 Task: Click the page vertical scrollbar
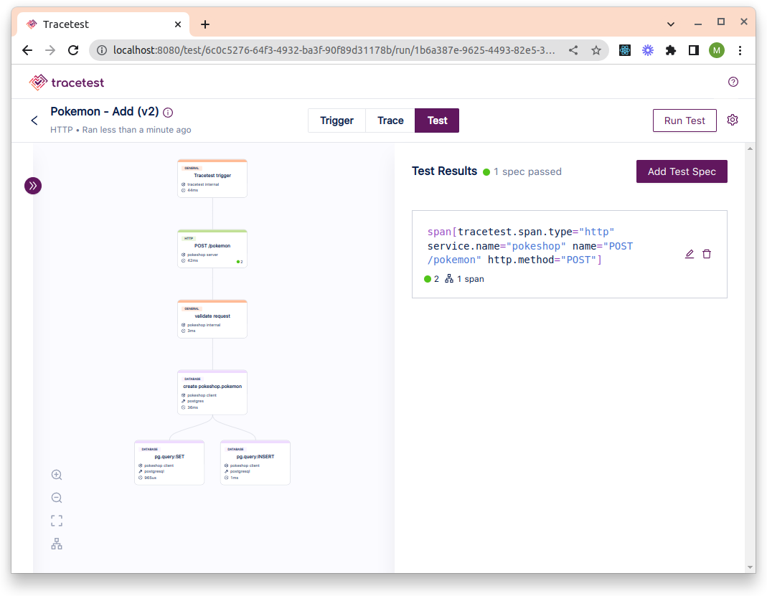pos(750,357)
